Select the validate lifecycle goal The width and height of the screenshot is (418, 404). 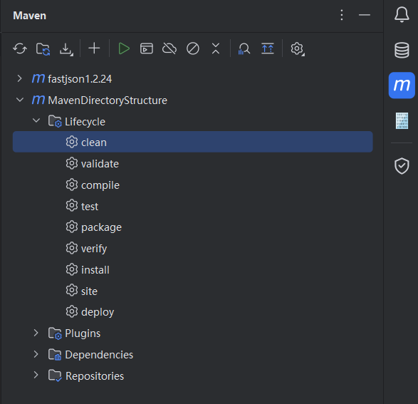(192, 163)
